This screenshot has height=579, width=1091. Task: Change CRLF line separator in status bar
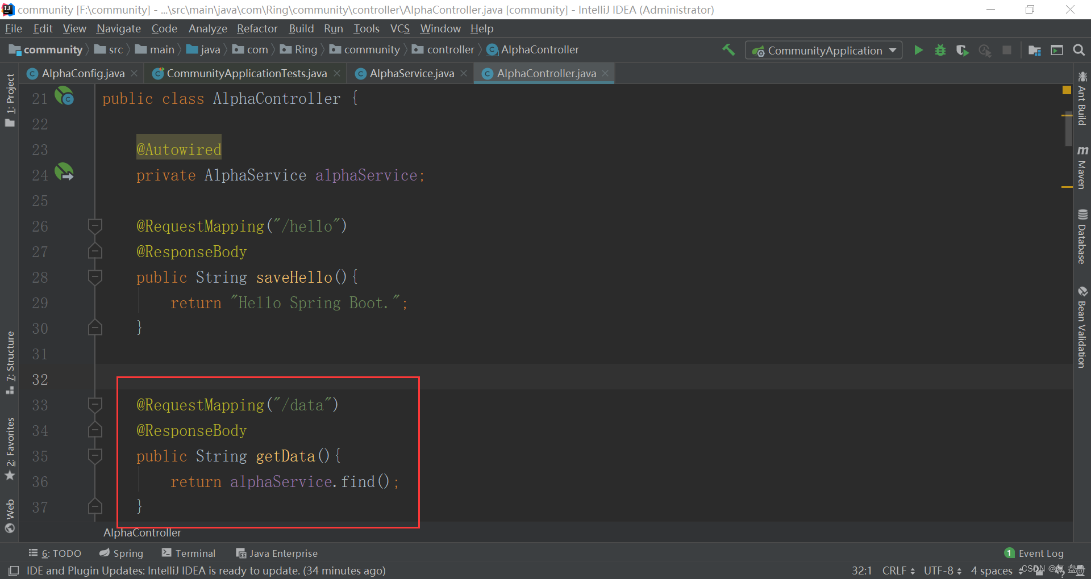[898, 570]
